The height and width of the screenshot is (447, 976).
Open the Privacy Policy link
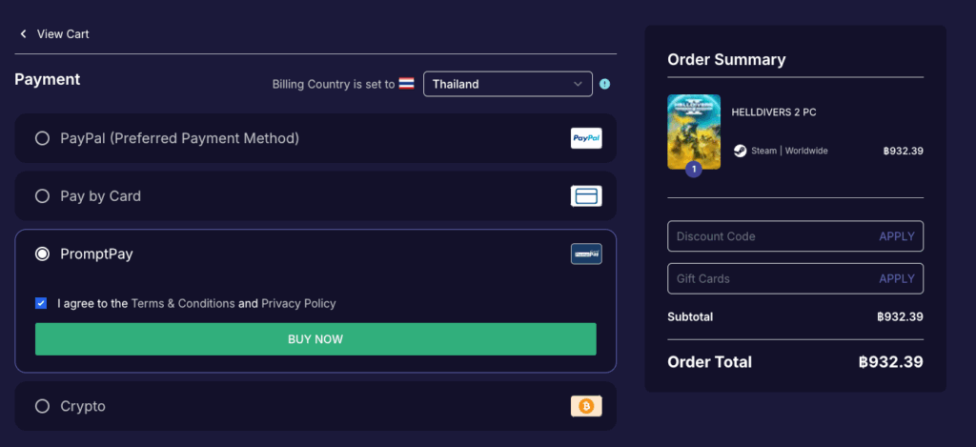[x=298, y=304]
